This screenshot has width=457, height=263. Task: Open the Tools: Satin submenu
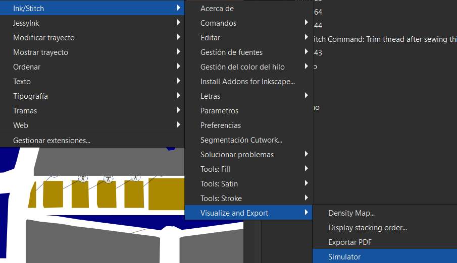(x=248, y=183)
